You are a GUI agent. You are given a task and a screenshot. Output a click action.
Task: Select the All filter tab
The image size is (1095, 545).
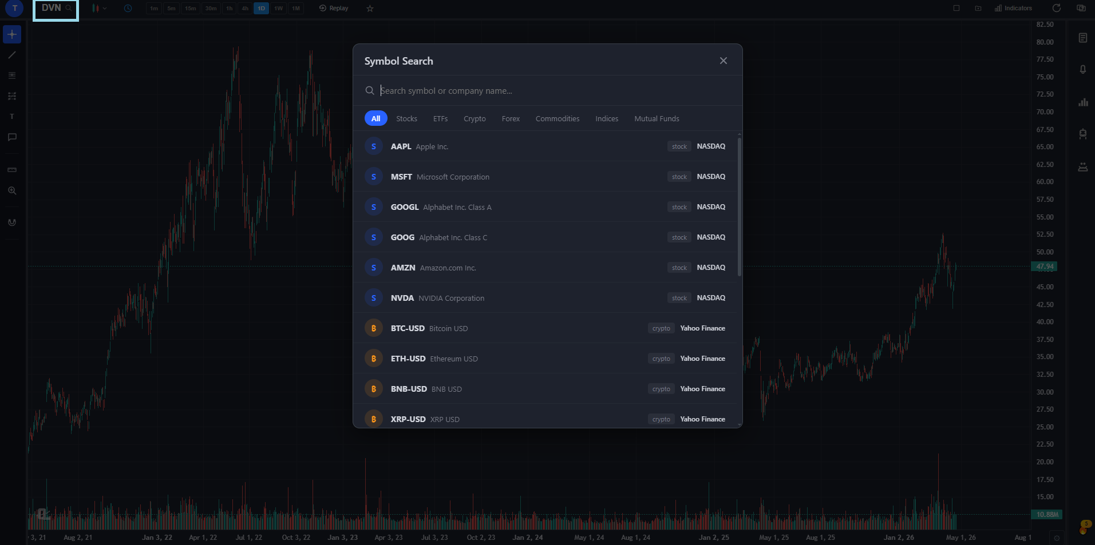tap(375, 118)
